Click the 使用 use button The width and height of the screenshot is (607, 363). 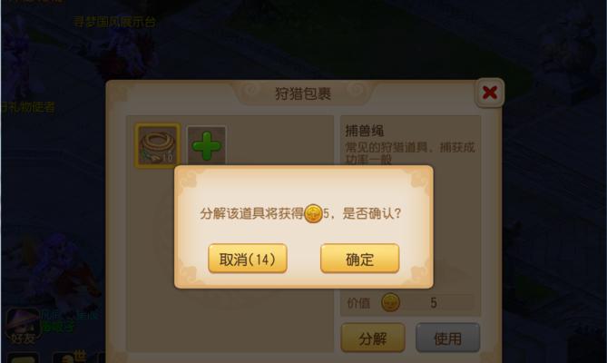448,338
